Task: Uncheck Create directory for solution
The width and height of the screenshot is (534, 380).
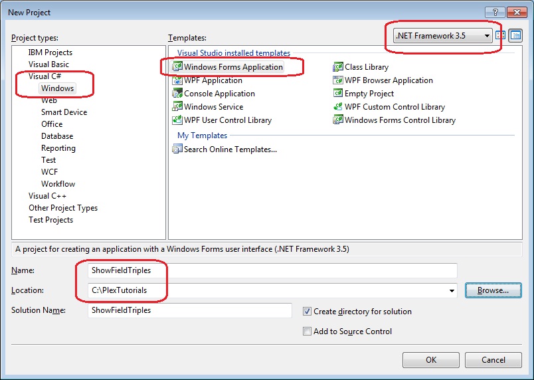Action: tap(307, 311)
